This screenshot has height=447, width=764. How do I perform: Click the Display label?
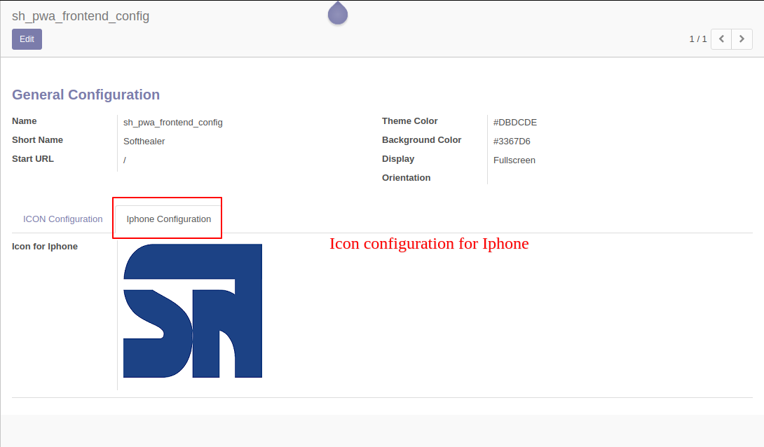coord(398,159)
